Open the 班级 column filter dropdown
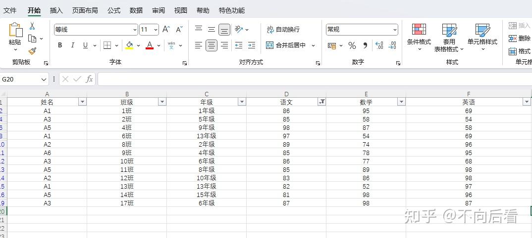The image size is (532, 238). coord(162,102)
